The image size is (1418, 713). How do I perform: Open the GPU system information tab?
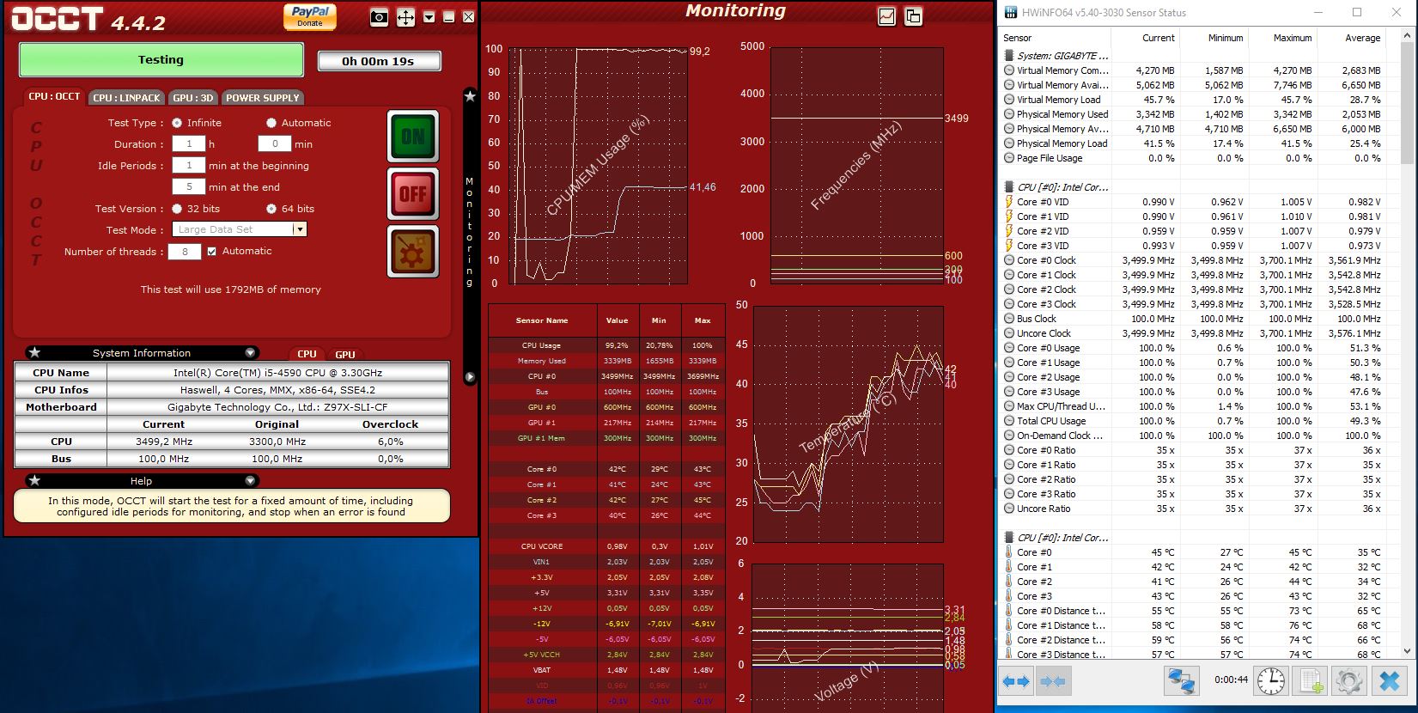[x=345, y=354]
